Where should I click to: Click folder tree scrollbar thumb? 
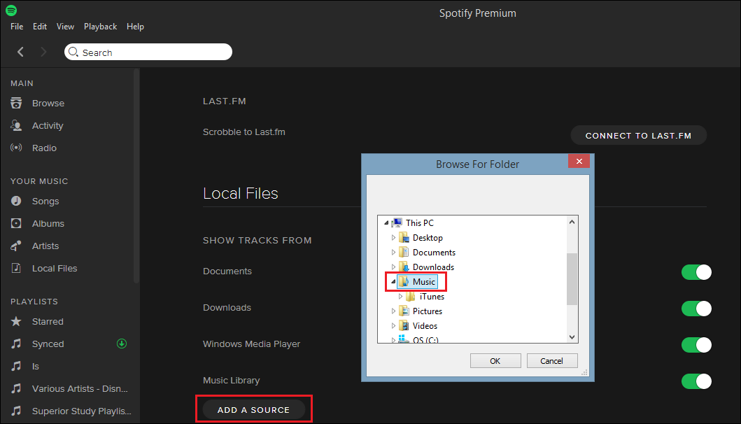[572, 279]
